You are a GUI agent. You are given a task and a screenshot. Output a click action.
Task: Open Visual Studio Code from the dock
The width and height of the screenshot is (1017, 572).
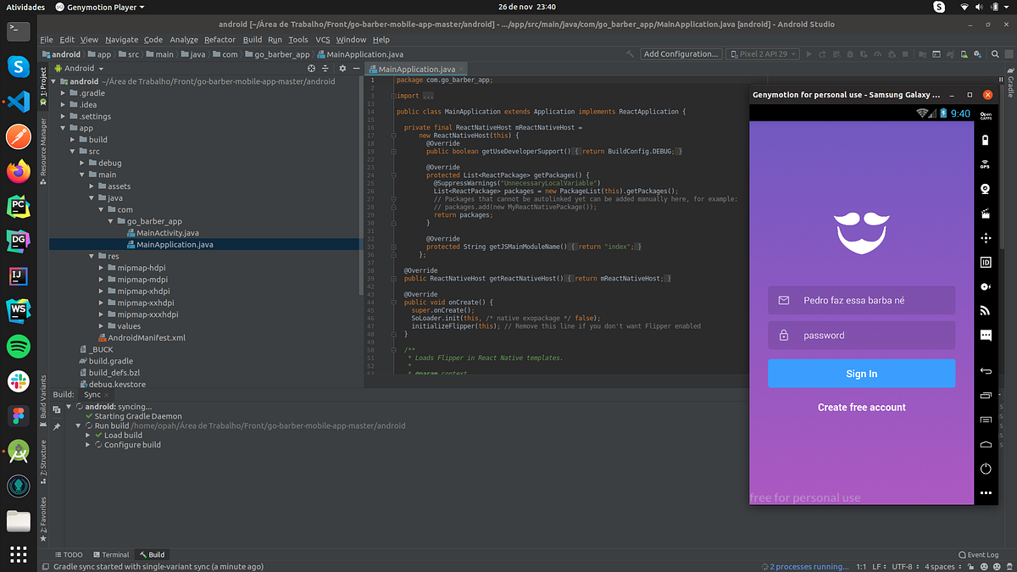19,102
